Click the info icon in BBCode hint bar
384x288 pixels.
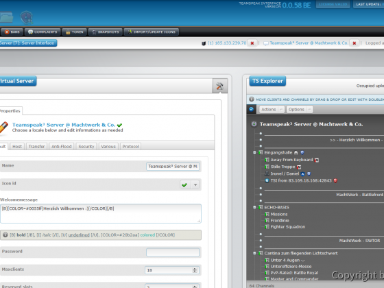click(x=5, y=235)
